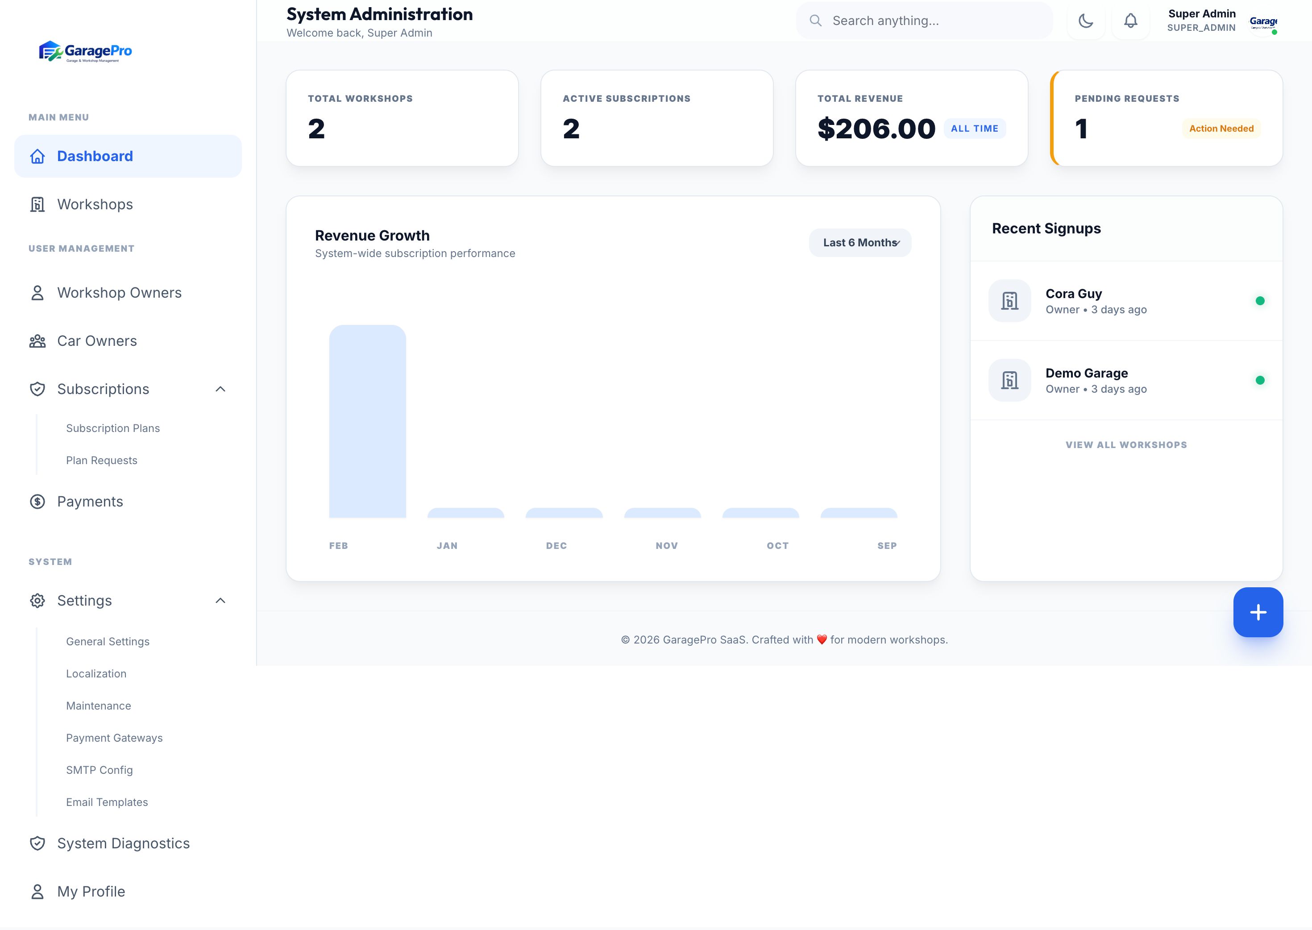Screen dimensions: 1312x930
Task: Click View All Workshops link
Action: point(1126,445)
